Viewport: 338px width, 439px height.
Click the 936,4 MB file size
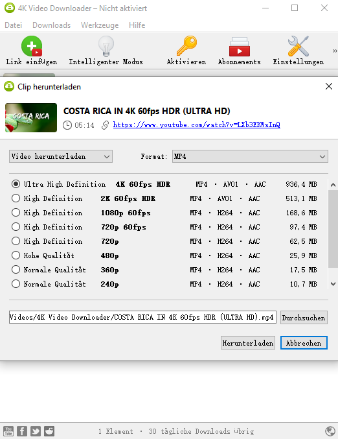[x=301, y=184]
